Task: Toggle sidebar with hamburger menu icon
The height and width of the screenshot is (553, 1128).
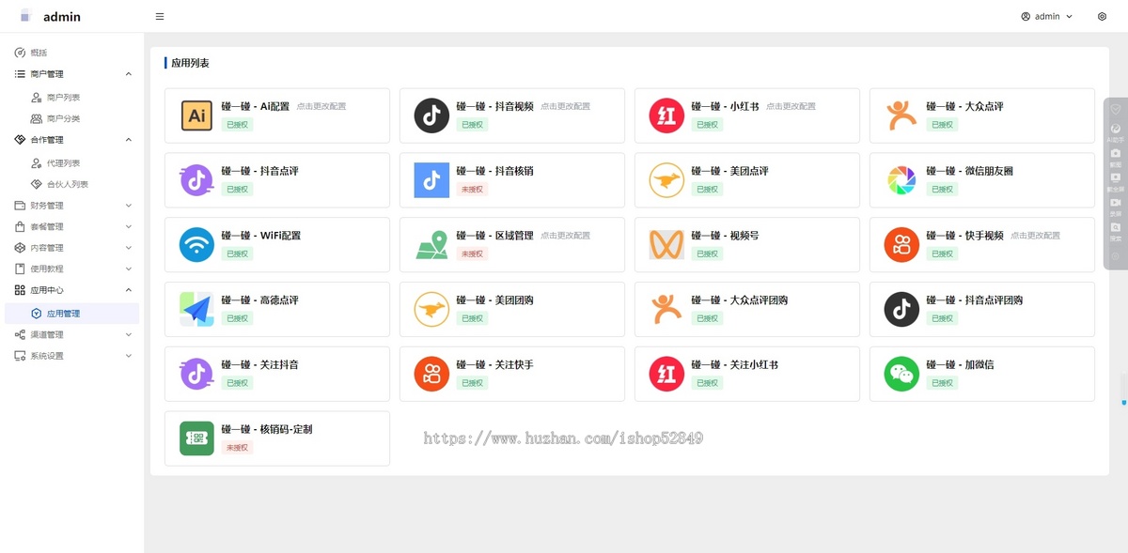Action: pyautogui.click(x=160, y=16)
